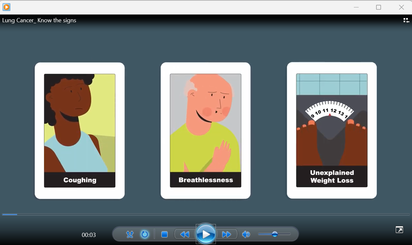This screenshot has width=412, height=245.
Task: Click the video title 'Lung Cancer_ Know the signs'
Action: [x=39, y=20]
